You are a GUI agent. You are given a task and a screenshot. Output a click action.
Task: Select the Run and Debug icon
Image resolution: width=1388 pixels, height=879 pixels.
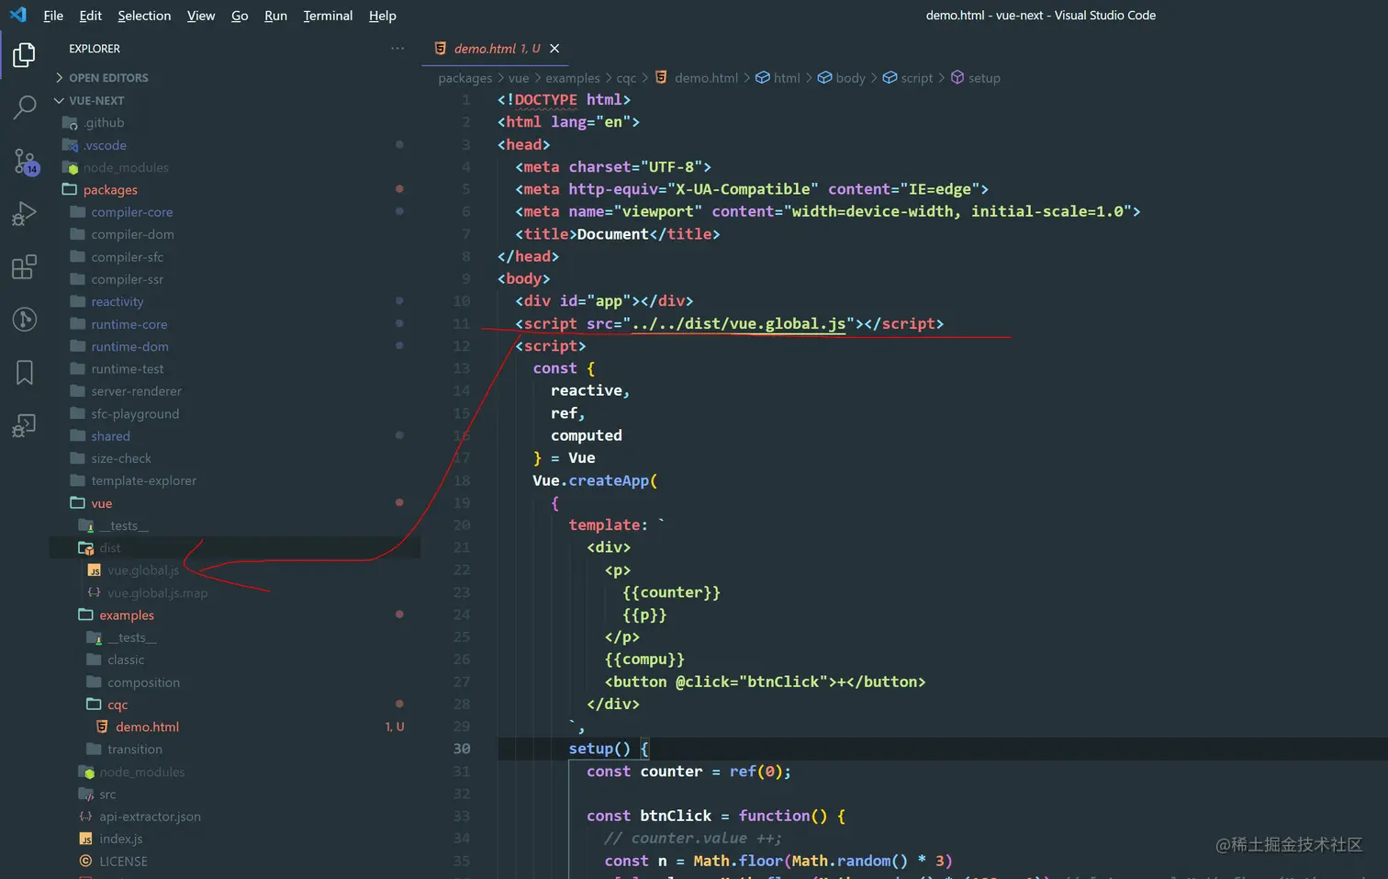click(x=24, y=213)
